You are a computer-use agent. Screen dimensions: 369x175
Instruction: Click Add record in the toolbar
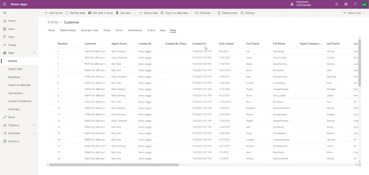tap(54, 13)
